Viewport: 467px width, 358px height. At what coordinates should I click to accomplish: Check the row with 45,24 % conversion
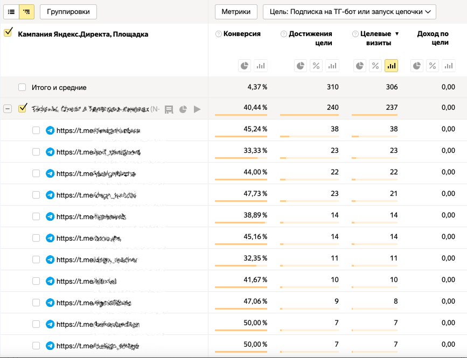pyautogui.click(x=36, y=130)
